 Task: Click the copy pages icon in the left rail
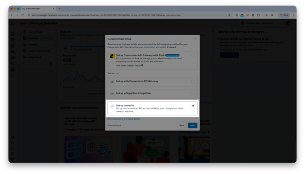(13, 46)
